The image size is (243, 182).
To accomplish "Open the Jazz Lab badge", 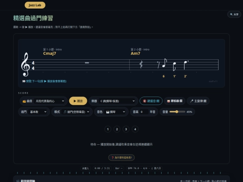I will point(35,5).
